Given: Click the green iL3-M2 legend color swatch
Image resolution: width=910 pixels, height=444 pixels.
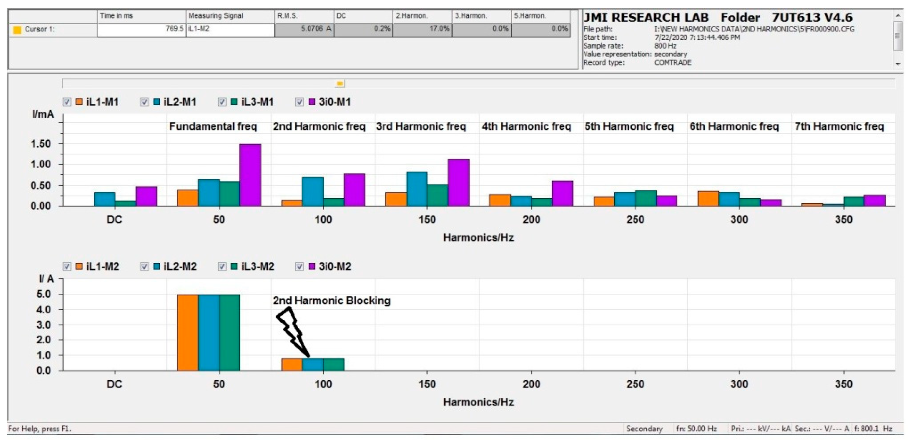Looking at the screenshot, I should [x=234, y=266].
